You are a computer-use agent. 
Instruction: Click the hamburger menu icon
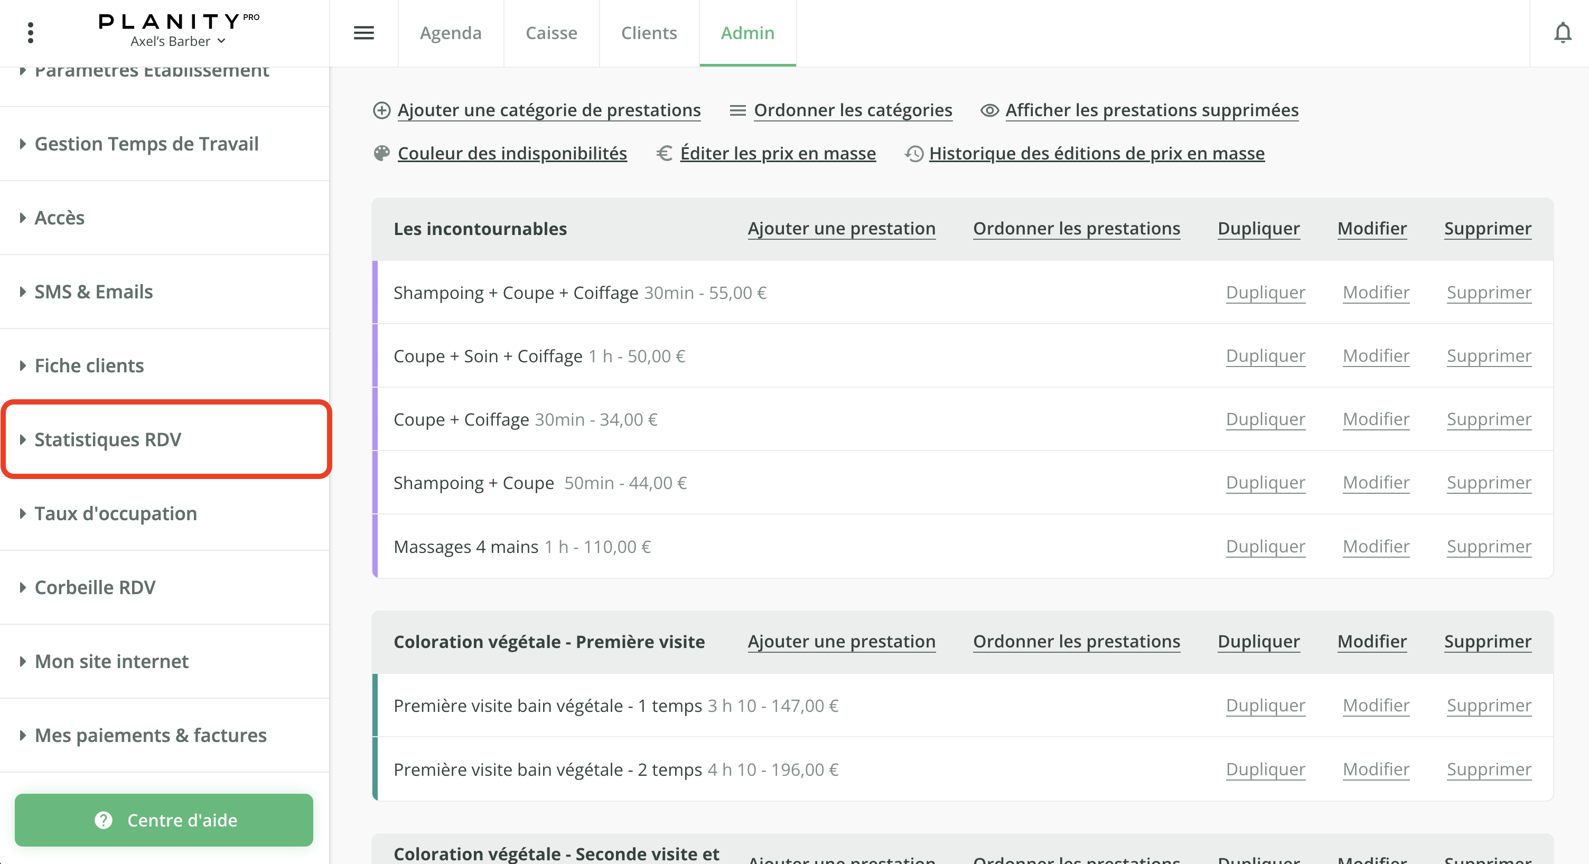coord(364,33)
